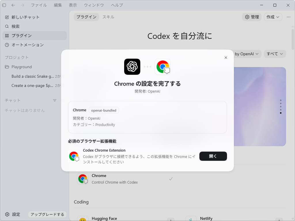
Task: Minimize the Codex window
Action: tap(262, 5)
